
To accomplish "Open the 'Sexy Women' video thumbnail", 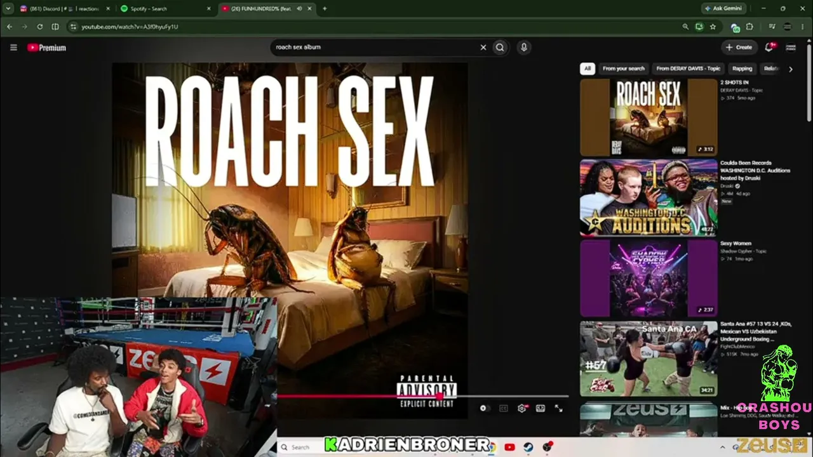I will [x=648, y=278].
